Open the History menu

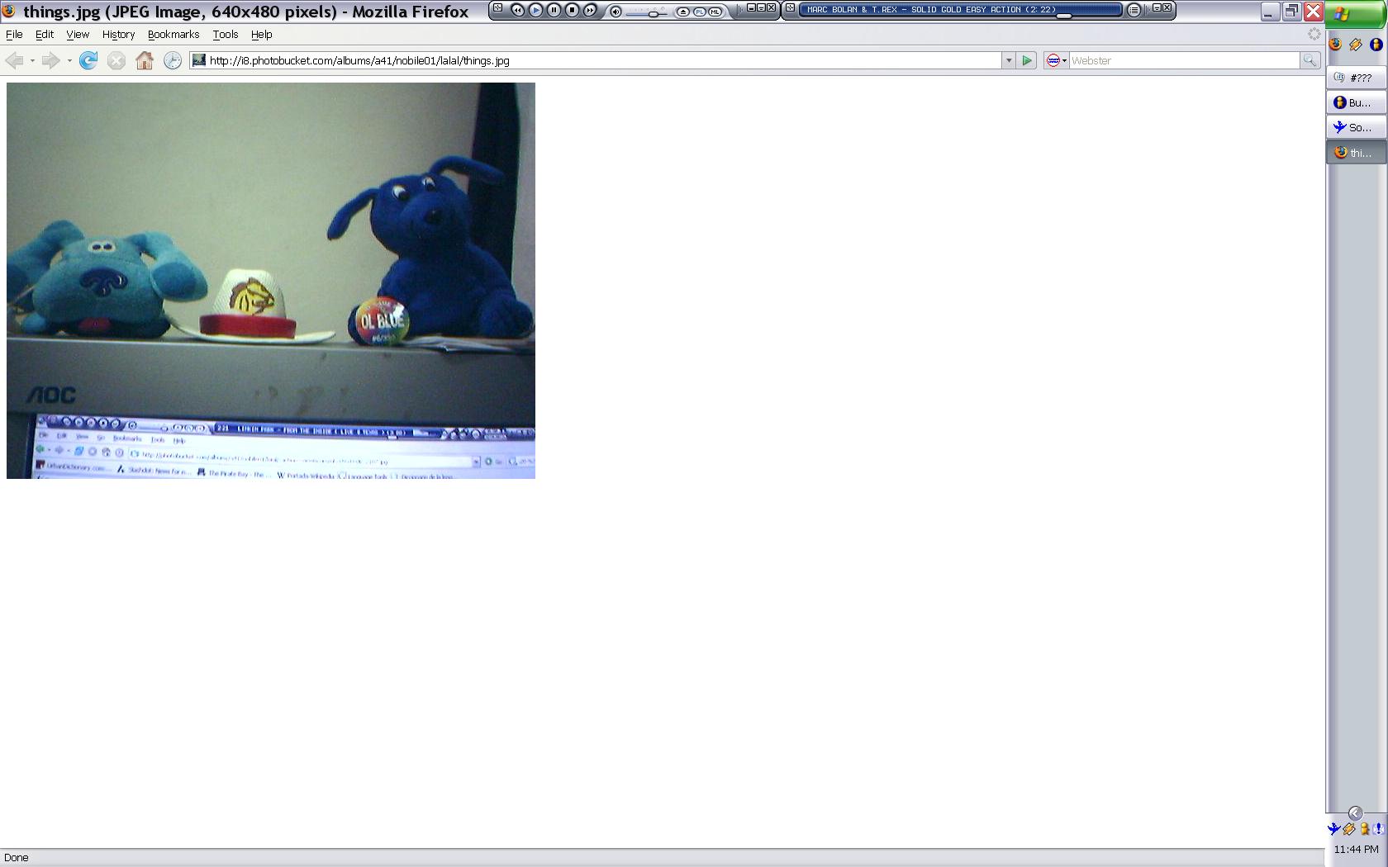coord(118,35)
